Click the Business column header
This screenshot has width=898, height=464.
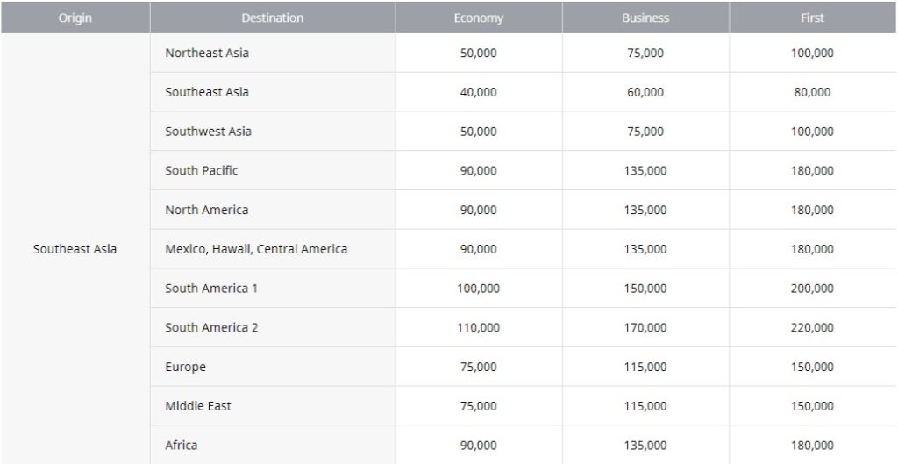(x=645, y=18)
